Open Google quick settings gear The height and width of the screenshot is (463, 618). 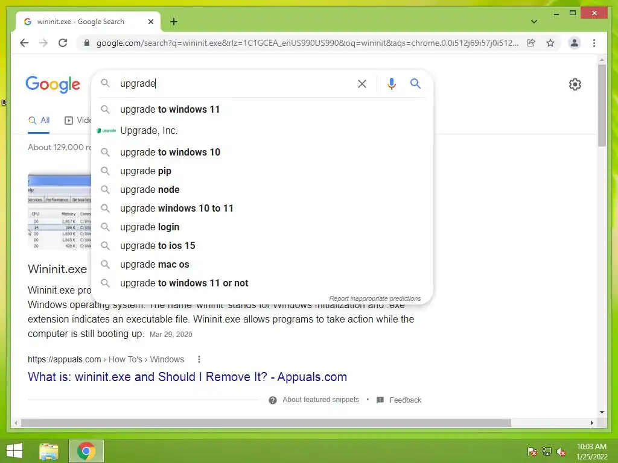(x=575, y=84)
